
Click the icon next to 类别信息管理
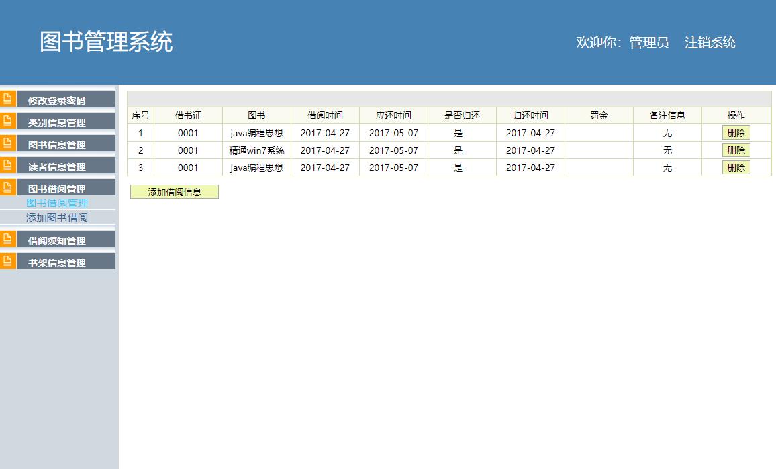click(6, 121)
